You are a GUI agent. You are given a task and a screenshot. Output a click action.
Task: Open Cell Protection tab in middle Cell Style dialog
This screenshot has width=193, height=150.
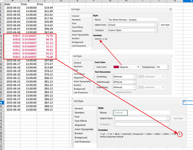81,93
